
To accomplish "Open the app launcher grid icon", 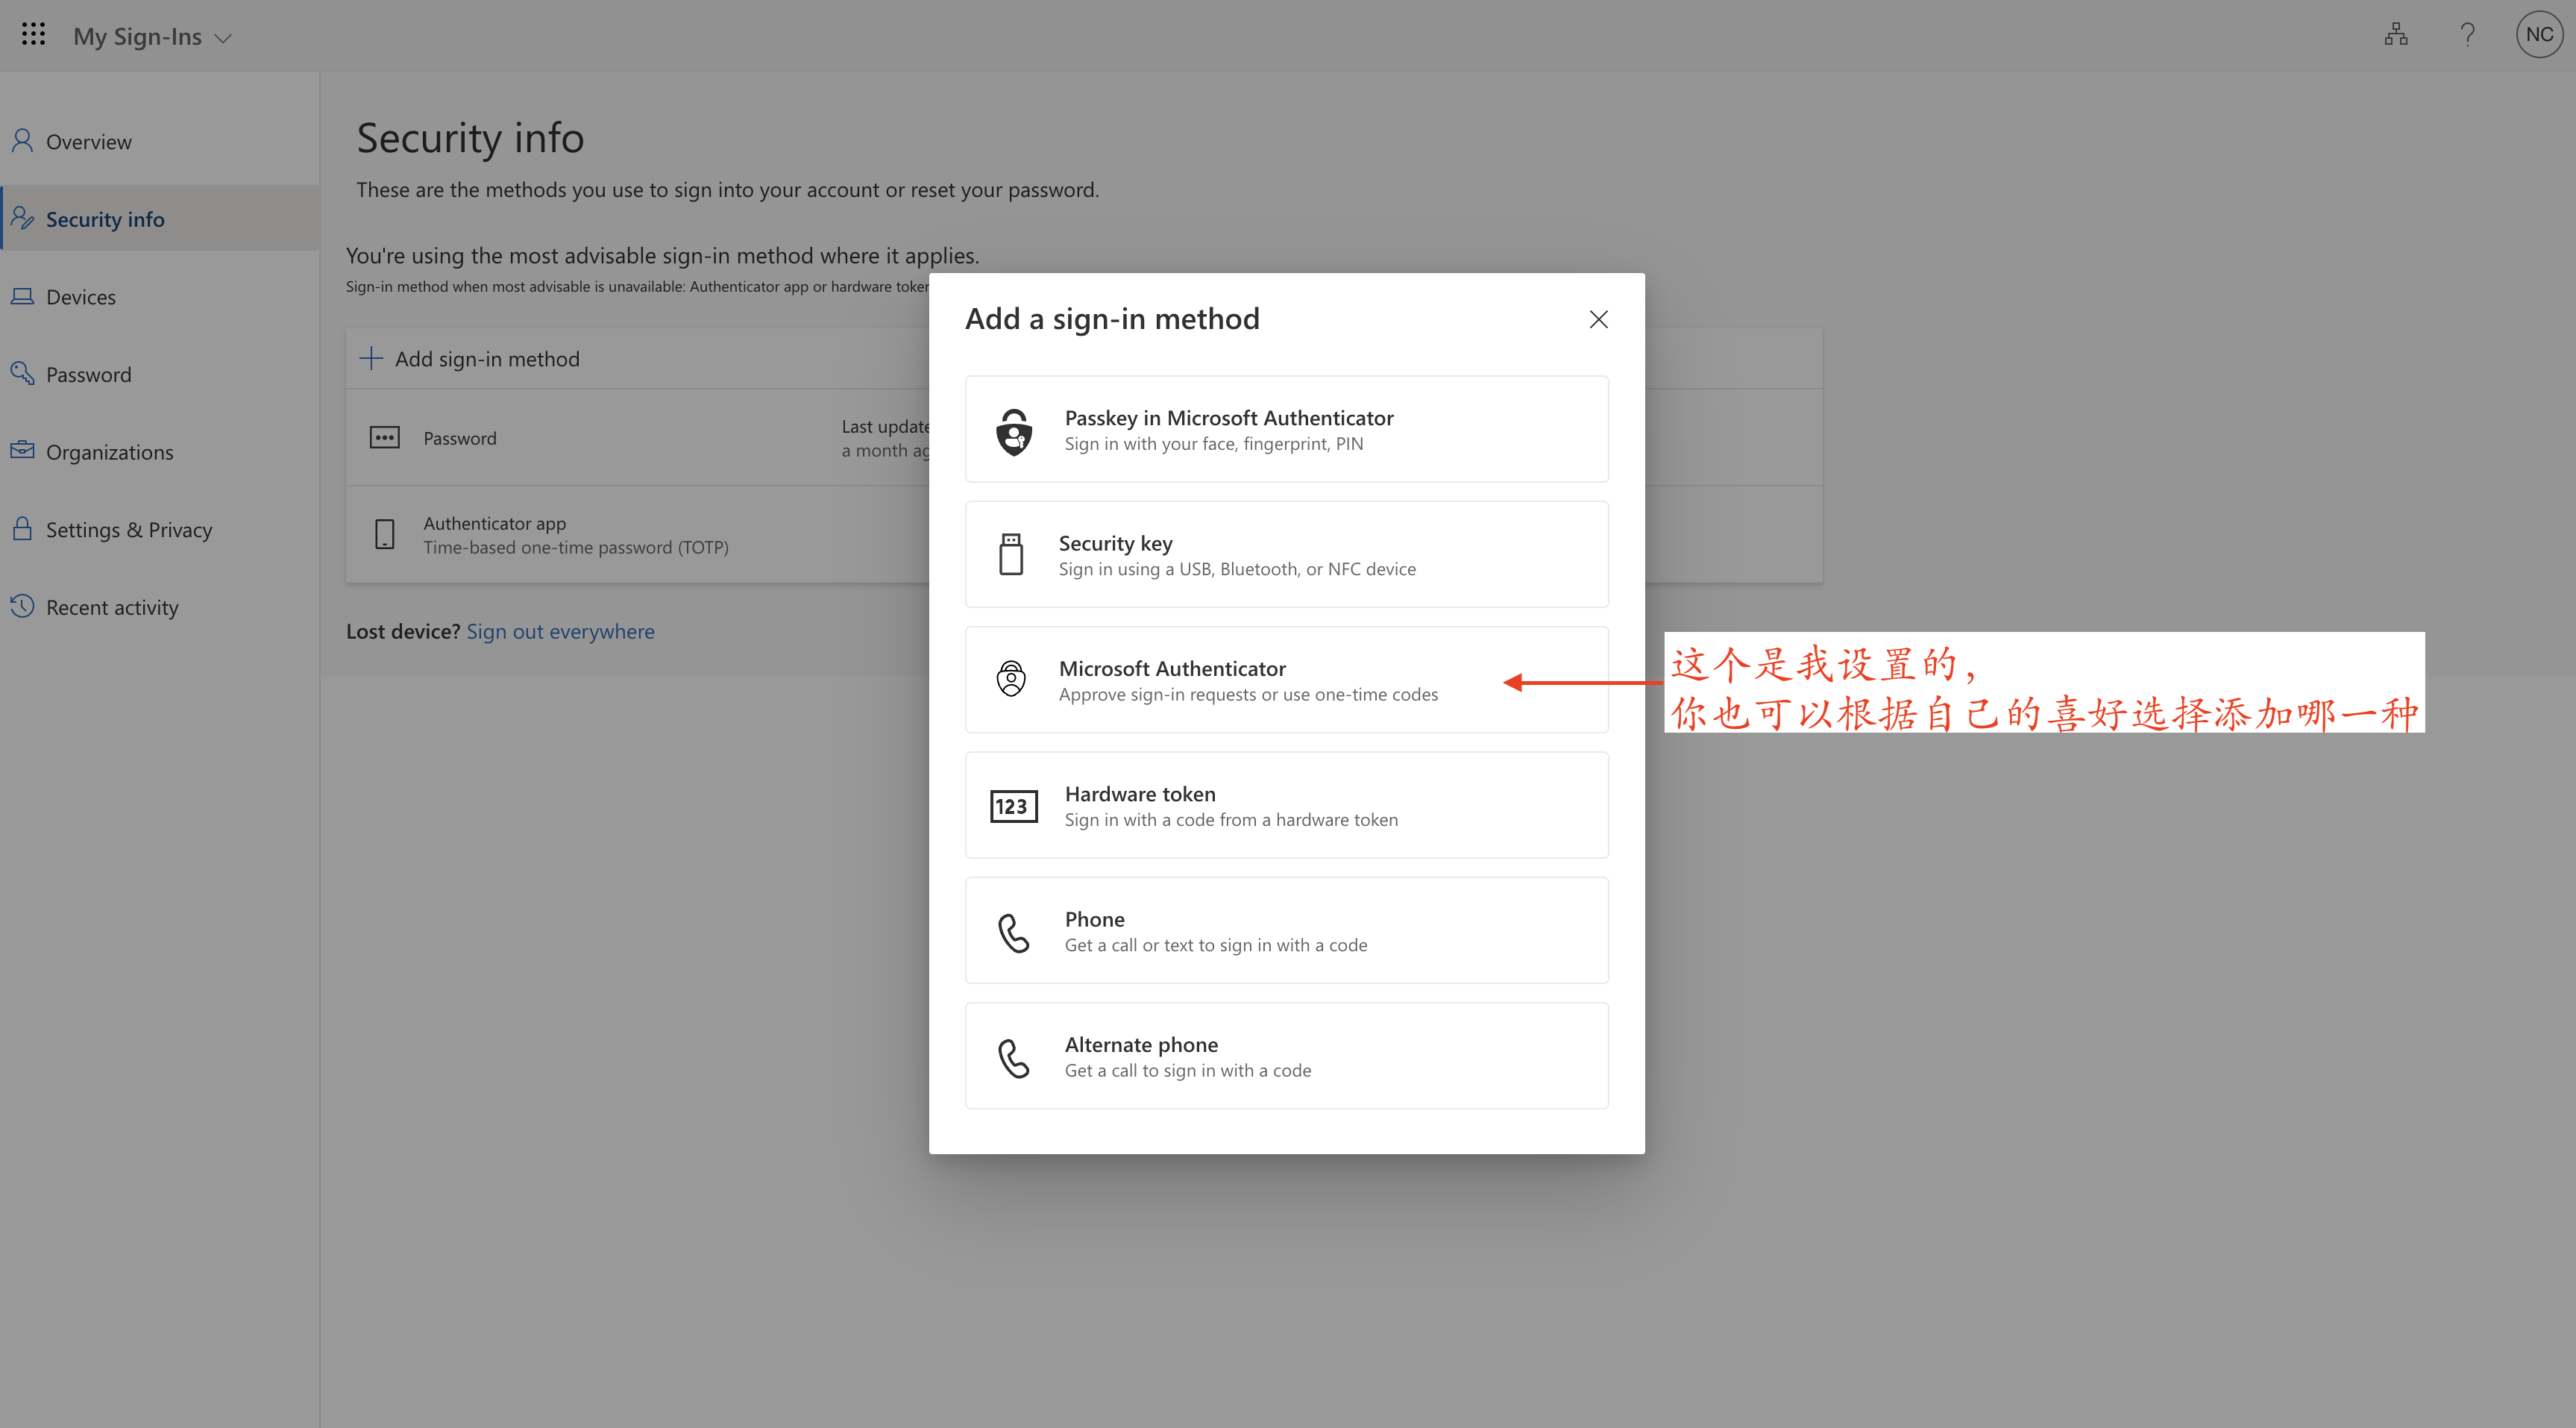I will pyautogui.click(x=33, y=35).
